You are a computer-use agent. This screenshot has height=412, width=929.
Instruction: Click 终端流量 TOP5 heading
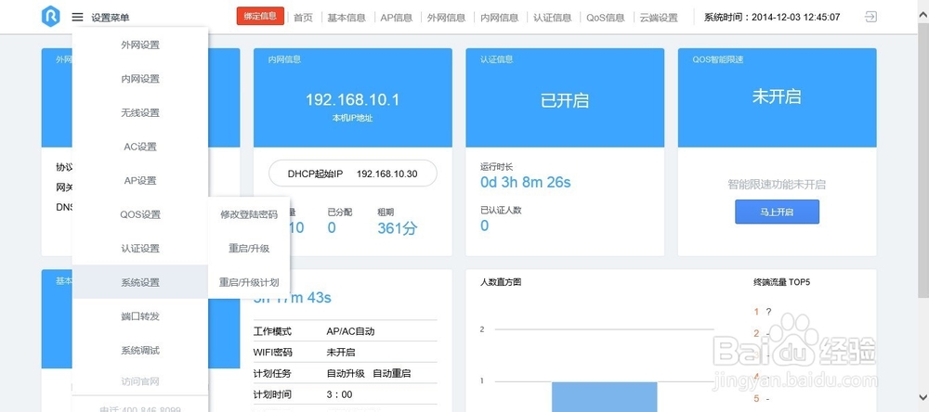[x=781, y=282]
